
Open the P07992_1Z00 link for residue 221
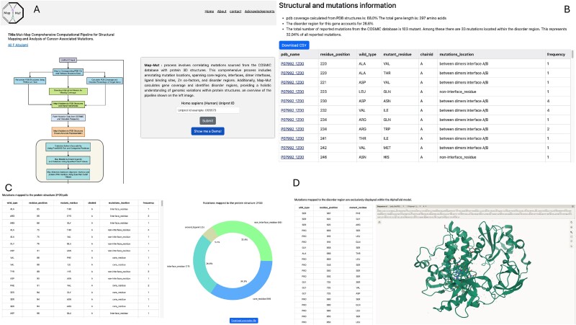292,82
